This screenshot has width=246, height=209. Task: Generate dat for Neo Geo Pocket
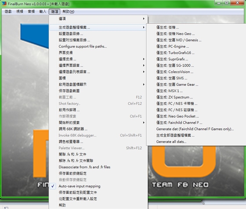point(196,116)
